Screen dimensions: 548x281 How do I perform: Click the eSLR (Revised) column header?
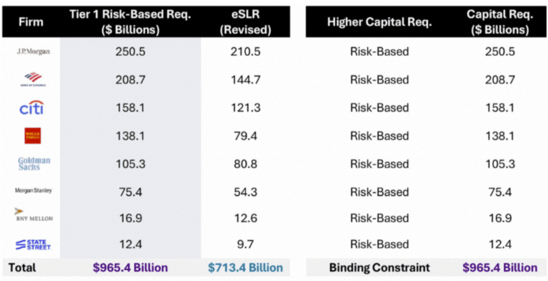246,22
